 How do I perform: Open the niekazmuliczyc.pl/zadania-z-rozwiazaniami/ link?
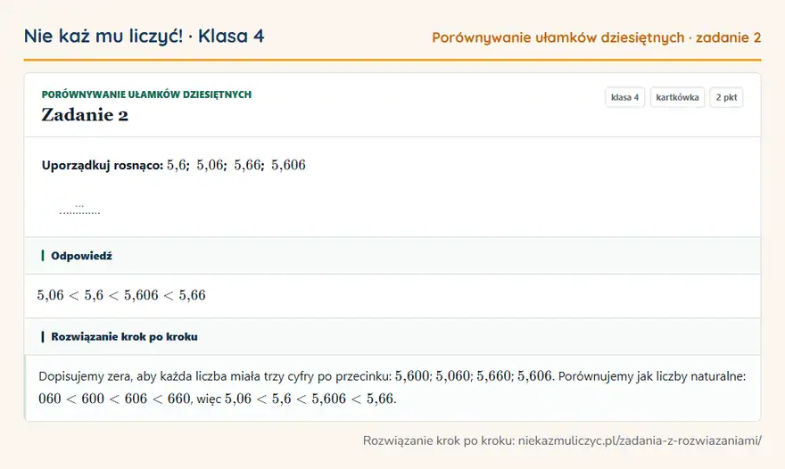[x=640, y=441]
